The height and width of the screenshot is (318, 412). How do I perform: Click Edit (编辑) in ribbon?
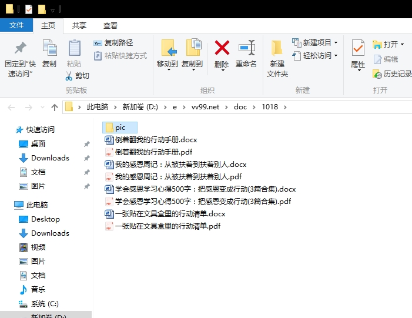point(386,59)
